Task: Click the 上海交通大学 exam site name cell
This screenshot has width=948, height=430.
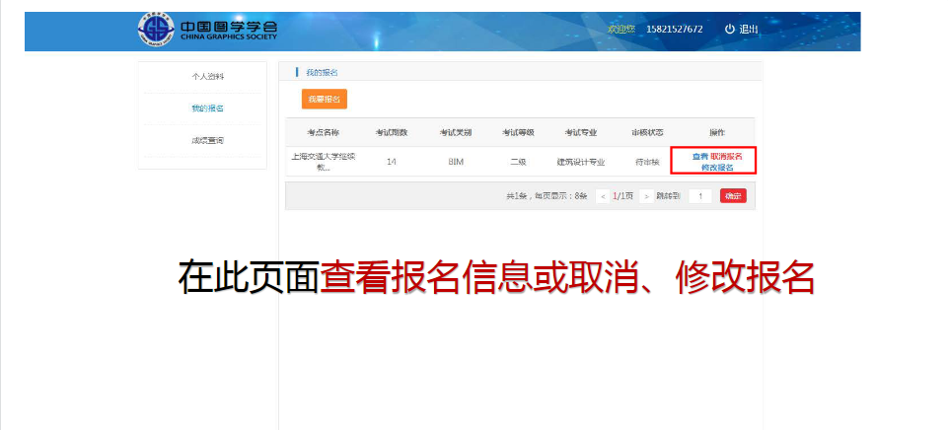Action: pyautogui.click(x=323, y=162)
